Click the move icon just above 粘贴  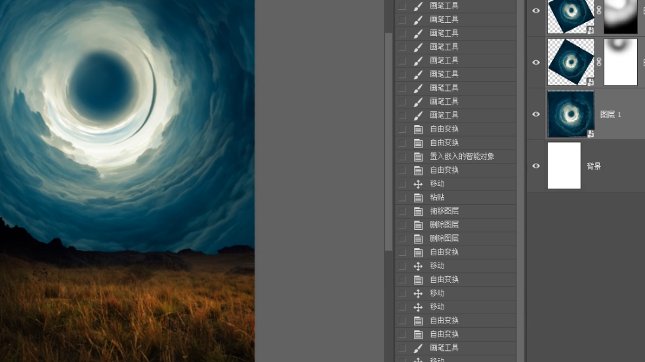(x=418, y=184)
